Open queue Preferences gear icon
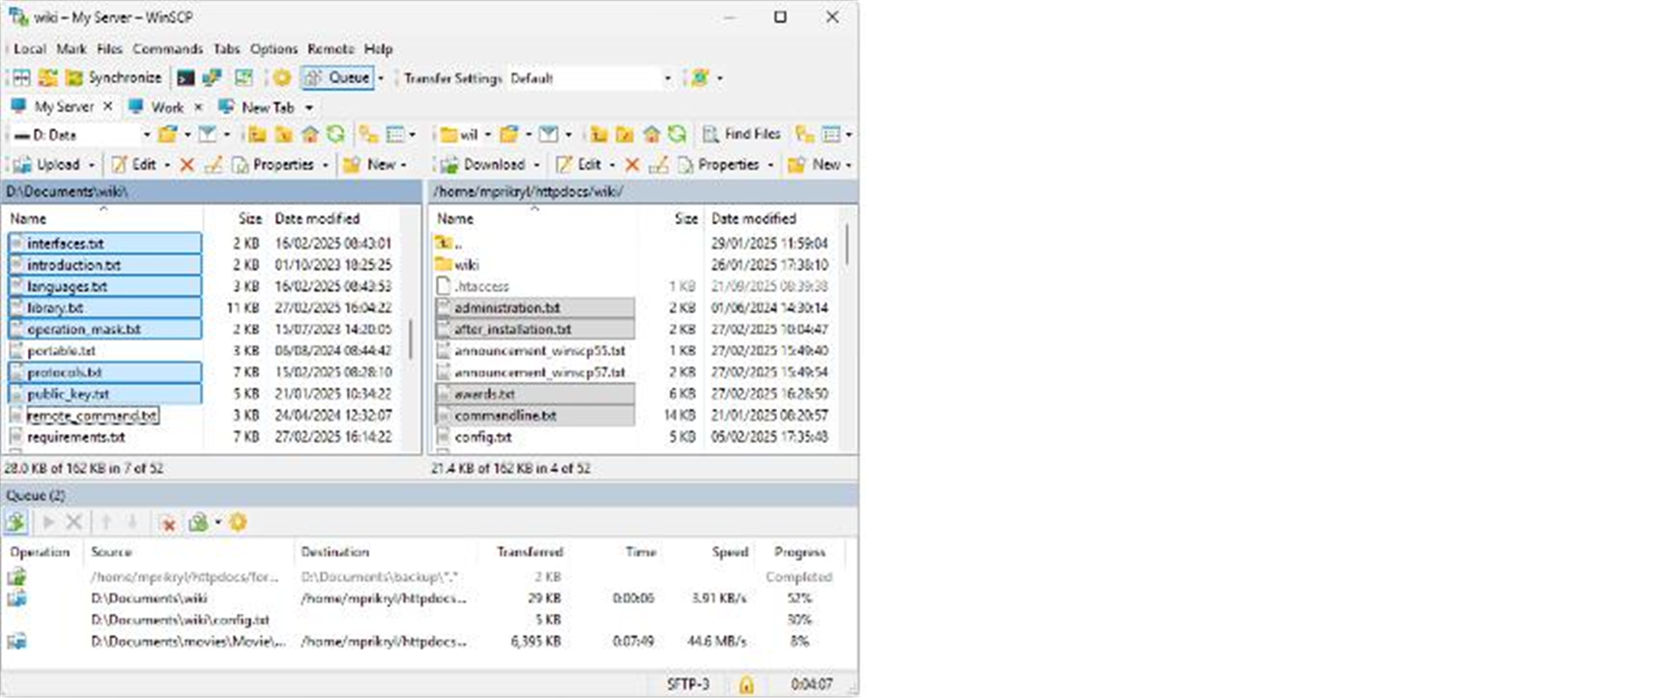 click(238, 523)
